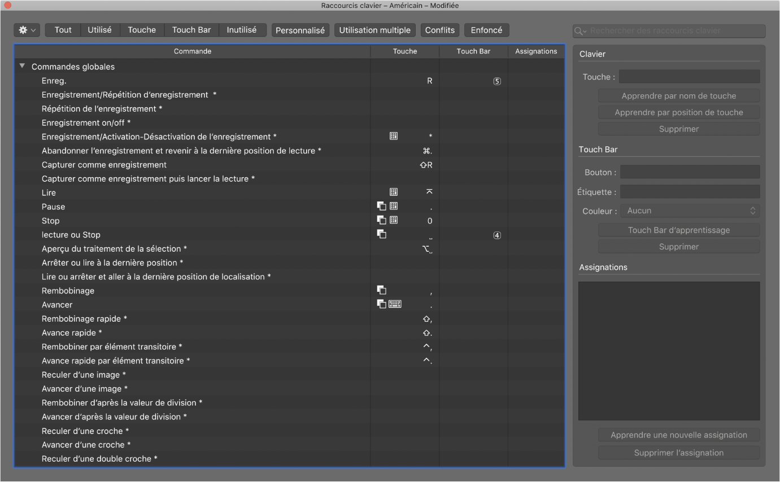This screenshot has width=780, height=482.
Task: Select Arrêter ou lire à la dernière position
Action: 289,263
